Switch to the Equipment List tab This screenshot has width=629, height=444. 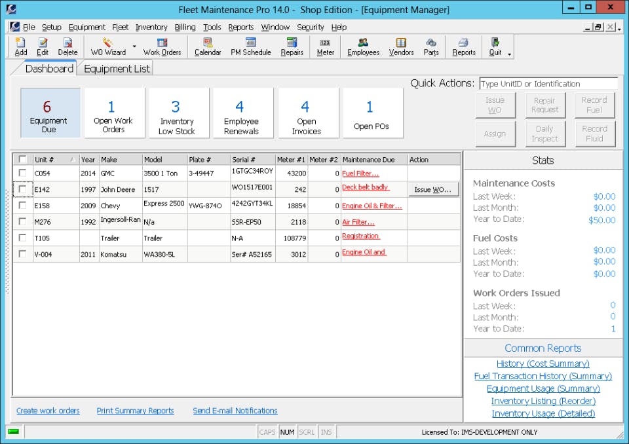pos(115,68)
